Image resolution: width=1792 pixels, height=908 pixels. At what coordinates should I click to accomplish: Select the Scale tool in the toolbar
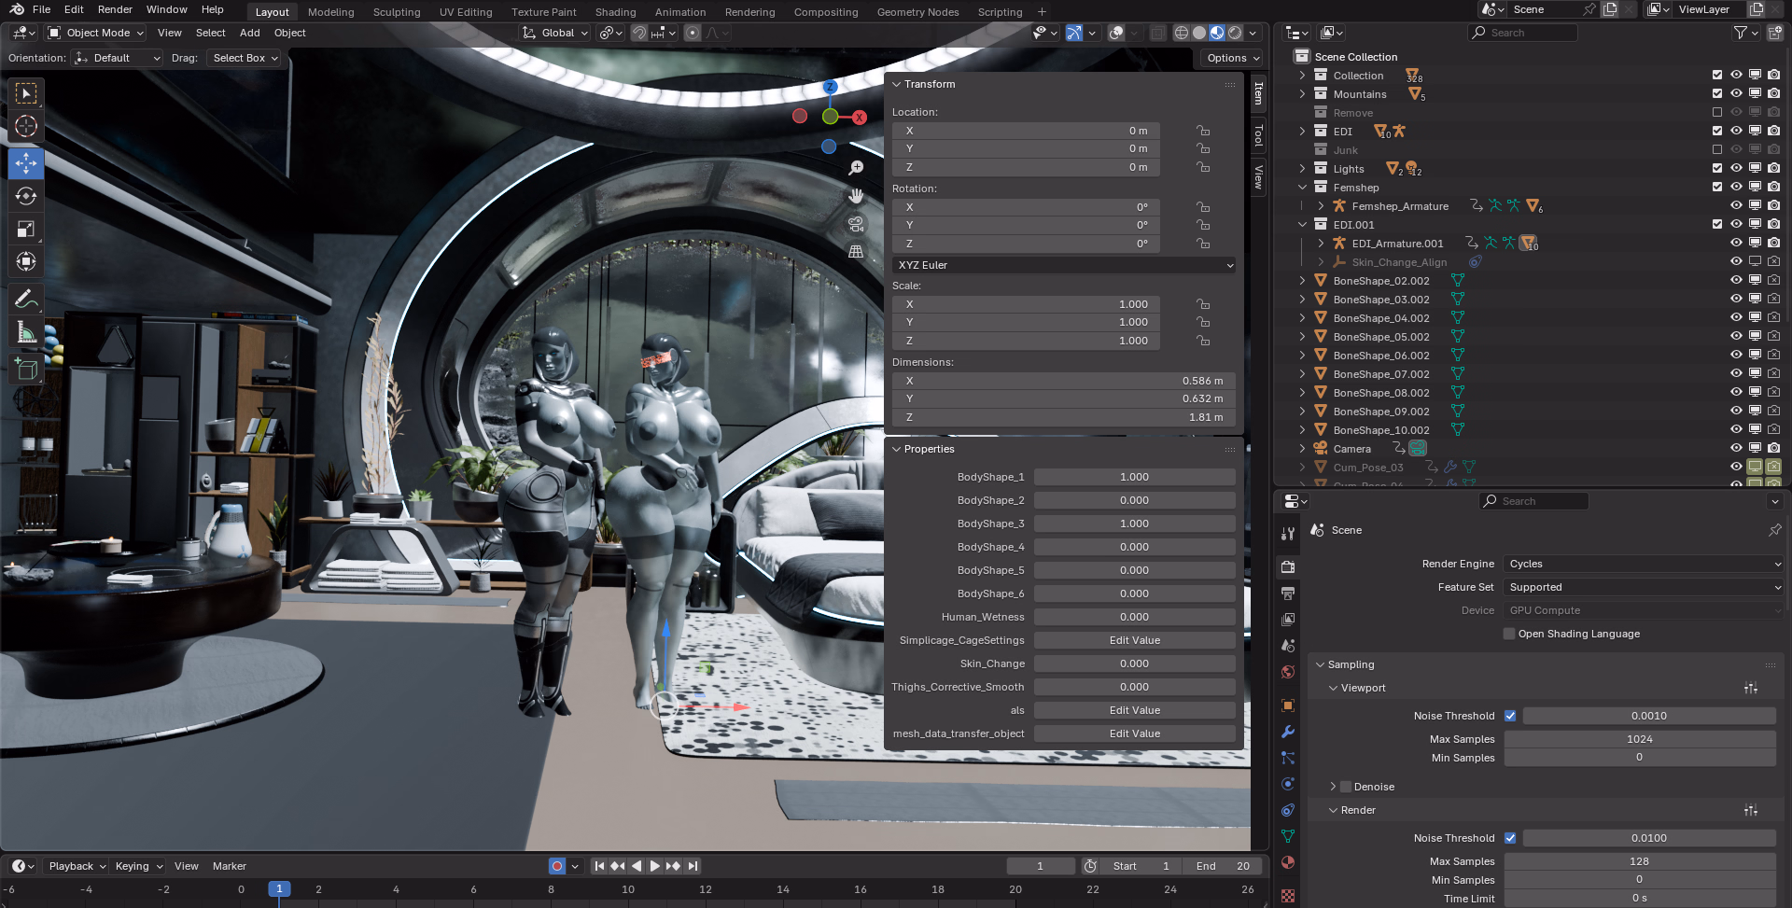point(26,230)
